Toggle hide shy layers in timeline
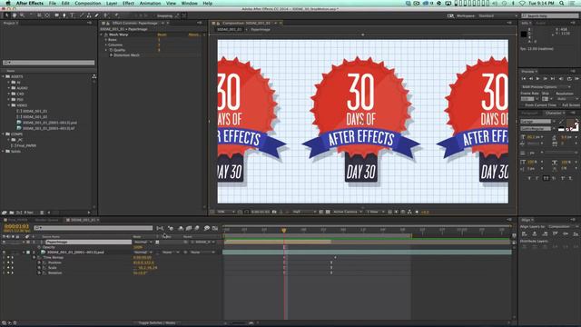The width and height of the screenshot is (581, 327). [181, 228]
